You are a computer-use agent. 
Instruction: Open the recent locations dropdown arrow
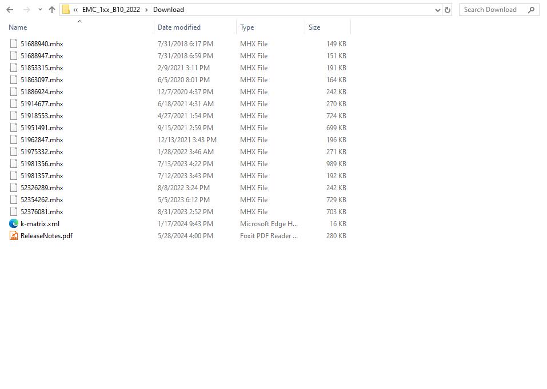pos(40,10)
